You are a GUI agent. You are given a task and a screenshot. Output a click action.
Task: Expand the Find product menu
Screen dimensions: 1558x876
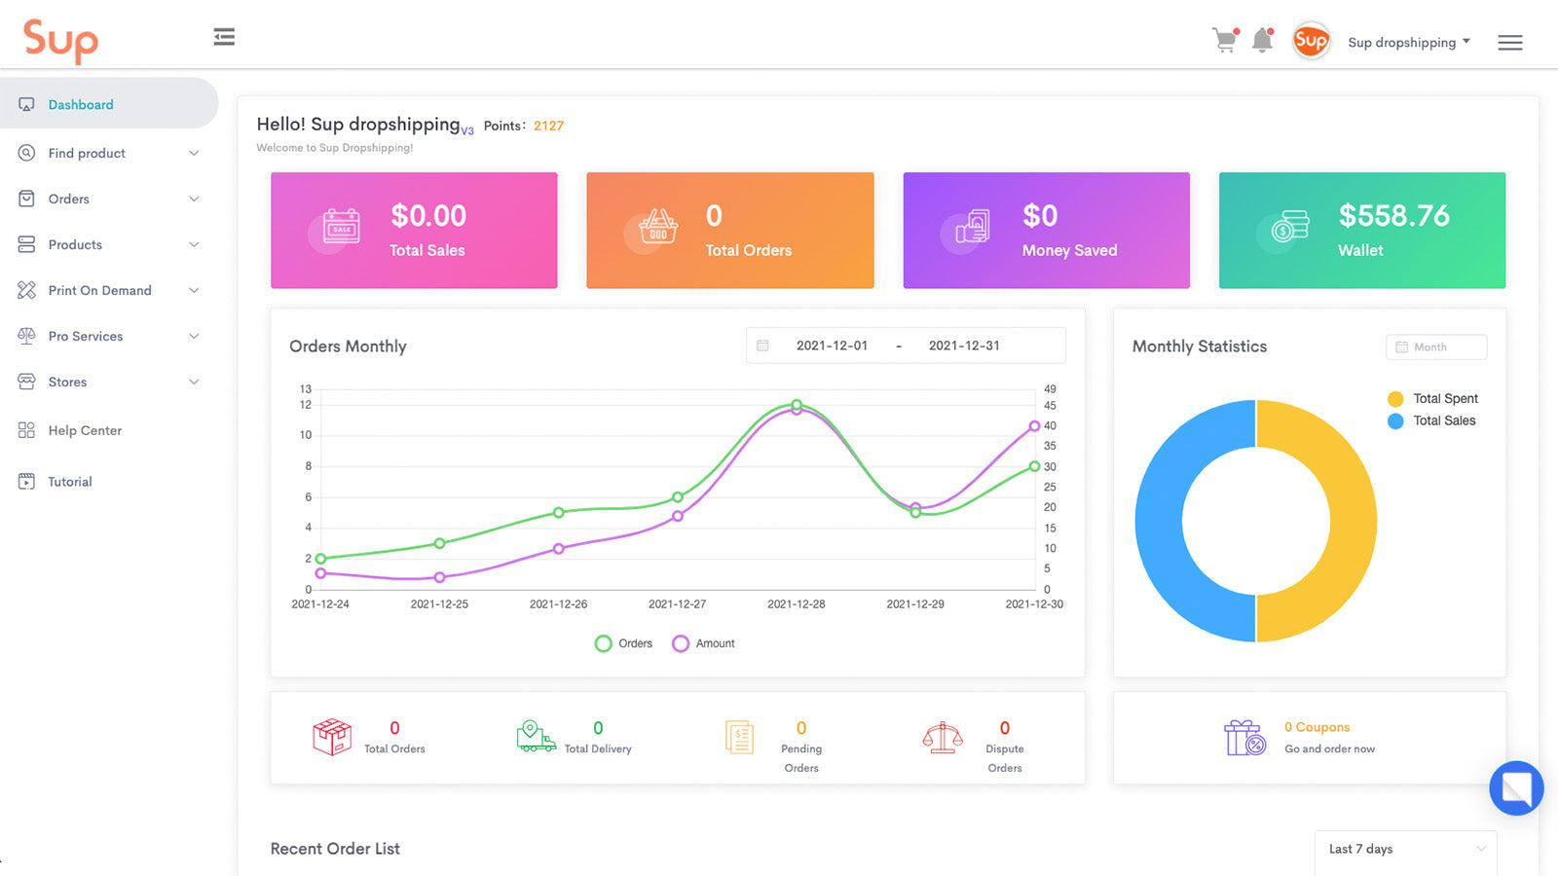pos(87,153)
